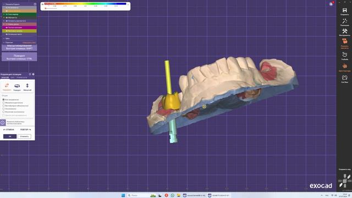Click the Save icon in right toolbar
Image resolution: width=352 pixels, height=198 pixels.
[345, 10]
